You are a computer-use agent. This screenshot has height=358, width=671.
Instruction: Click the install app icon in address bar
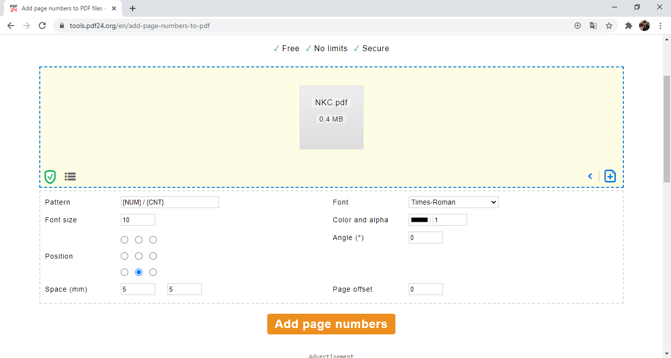578,26
